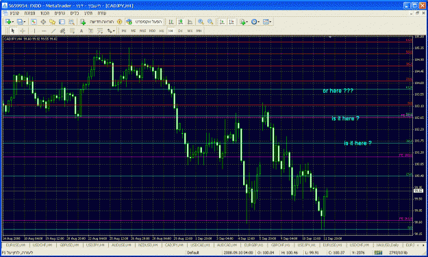
Task: Click the connection status bars indicator
Action: point(378,253)
